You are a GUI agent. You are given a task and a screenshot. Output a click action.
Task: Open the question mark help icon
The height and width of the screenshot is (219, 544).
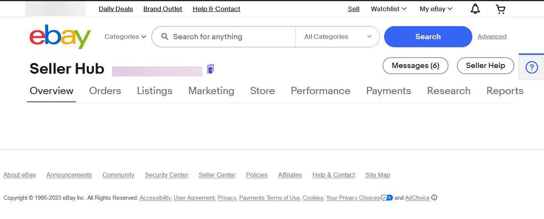tap(532, 68)
